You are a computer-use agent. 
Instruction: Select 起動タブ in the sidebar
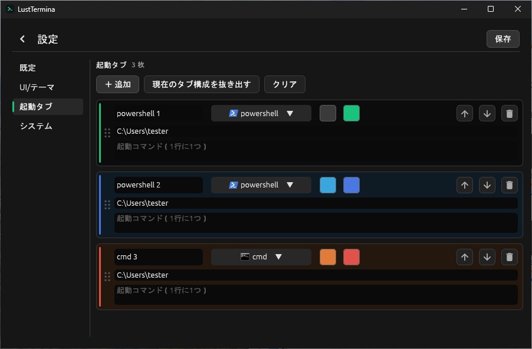[x=48, y=107]
